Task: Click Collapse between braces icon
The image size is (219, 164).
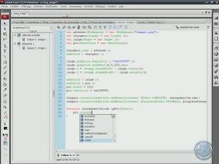Action: tap(95, 27)
